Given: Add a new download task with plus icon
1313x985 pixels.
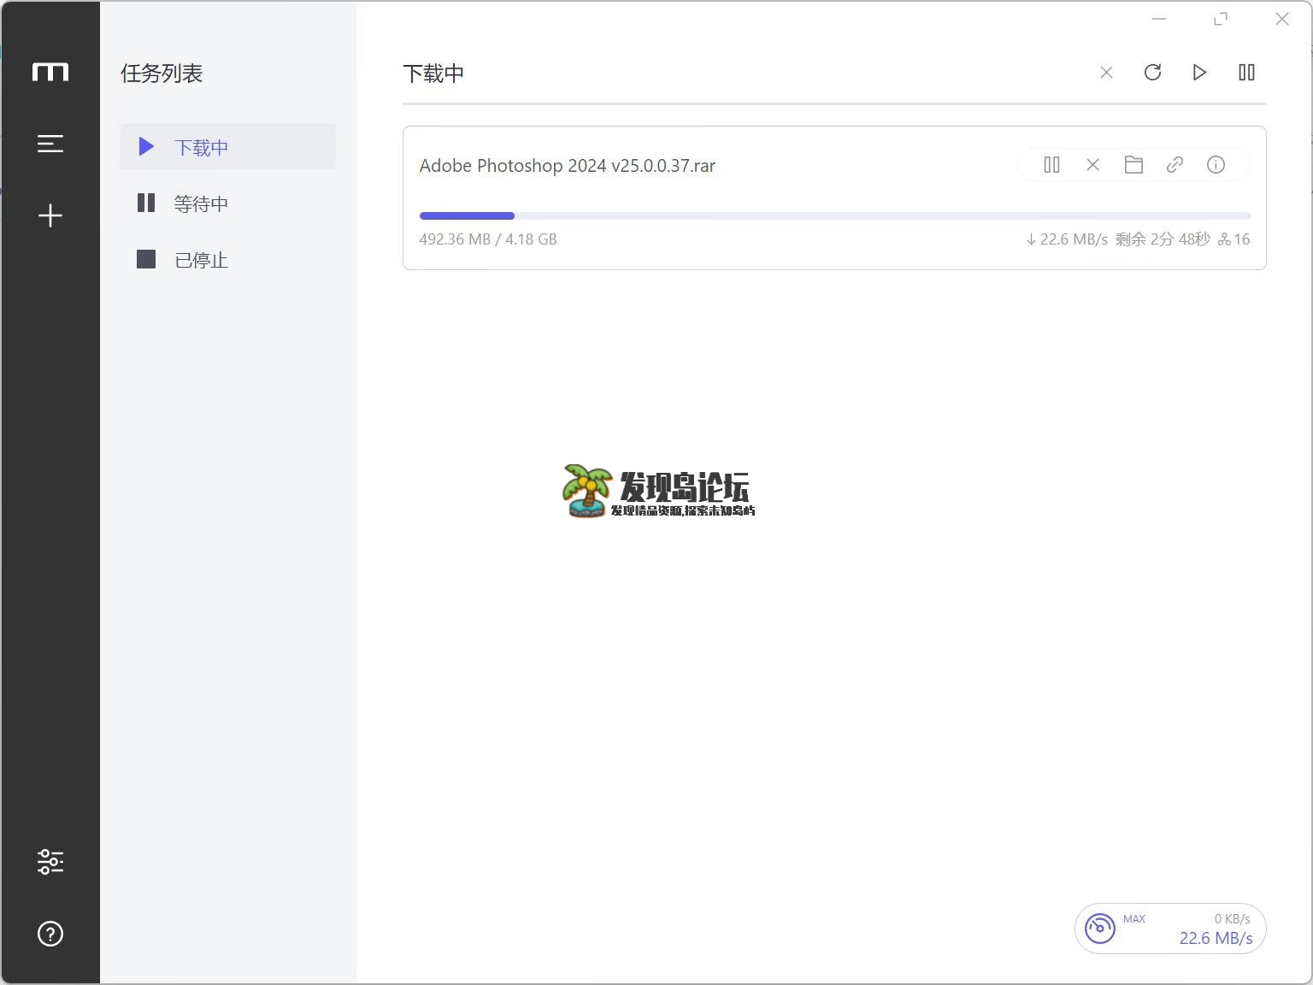Looking at the screenshot, I should tap(50, 215).
